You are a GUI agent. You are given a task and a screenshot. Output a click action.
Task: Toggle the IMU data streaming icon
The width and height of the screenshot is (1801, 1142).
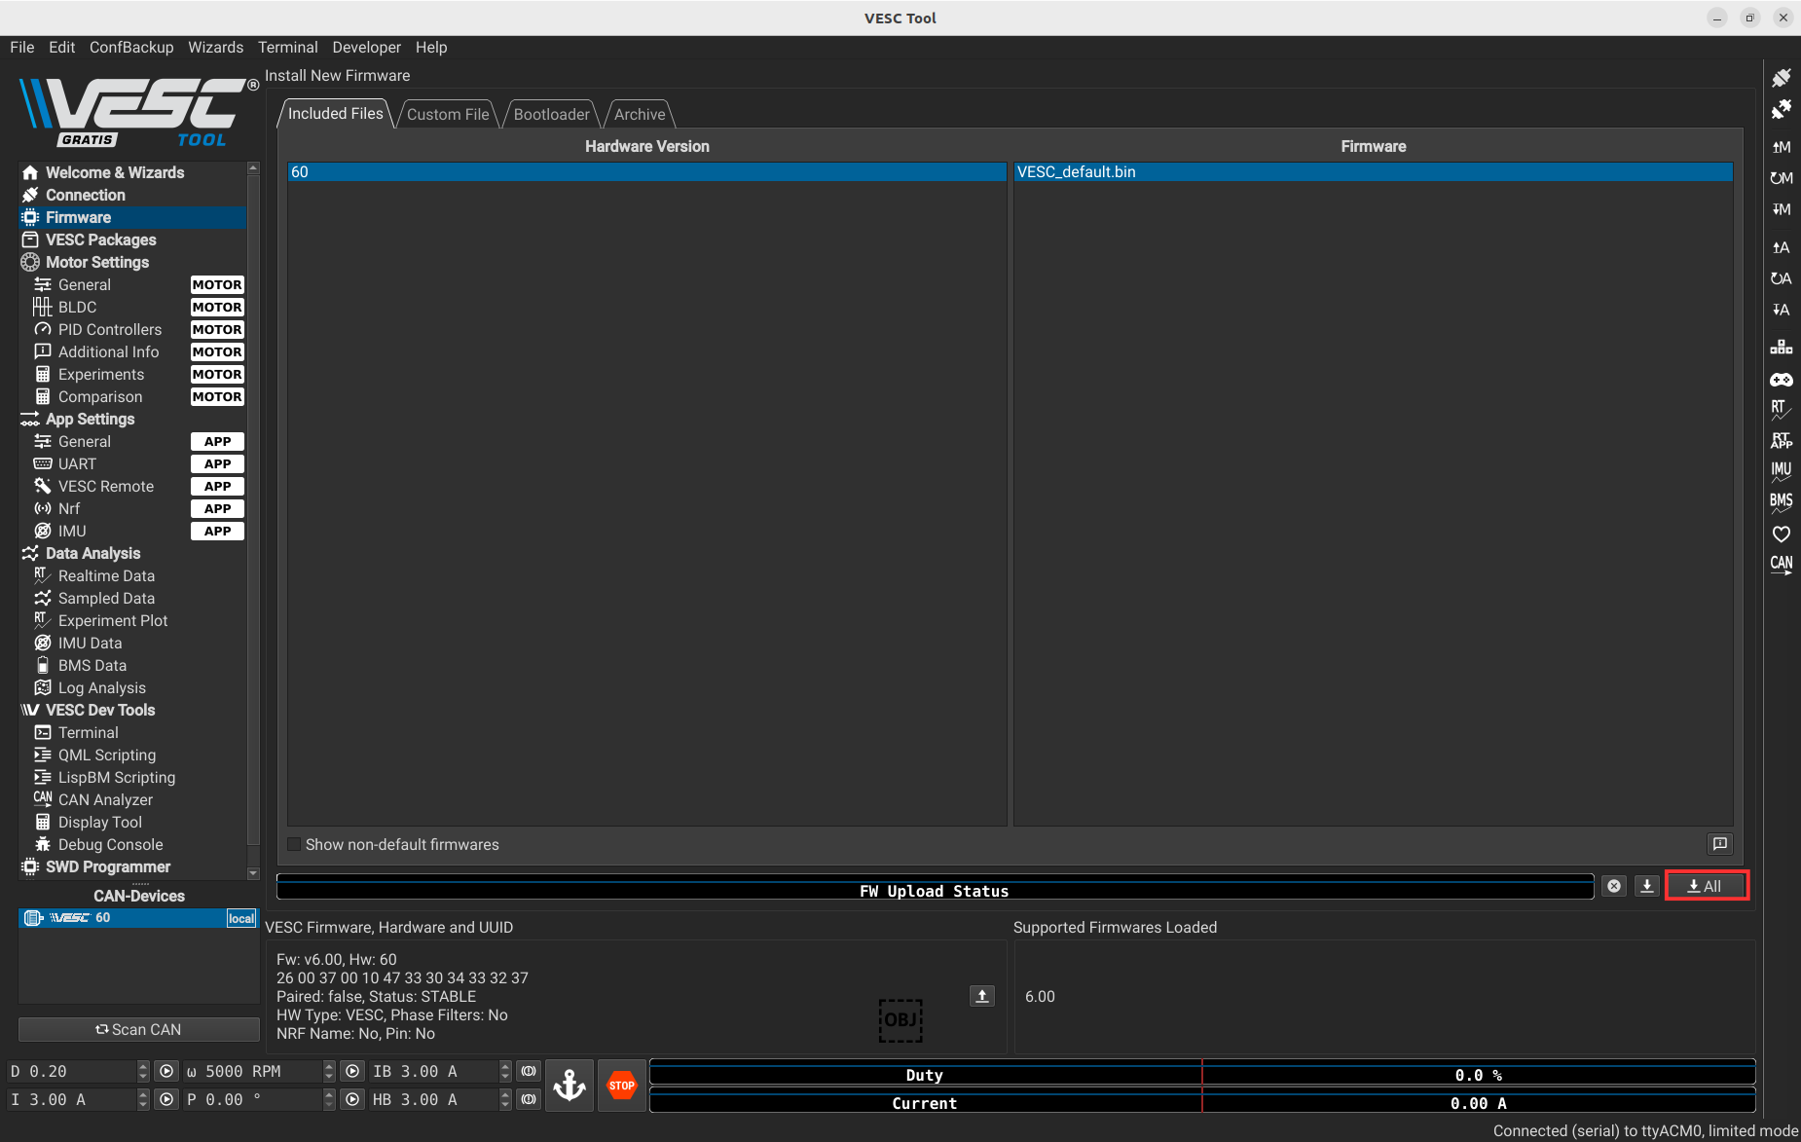(x=1781, y=472)
